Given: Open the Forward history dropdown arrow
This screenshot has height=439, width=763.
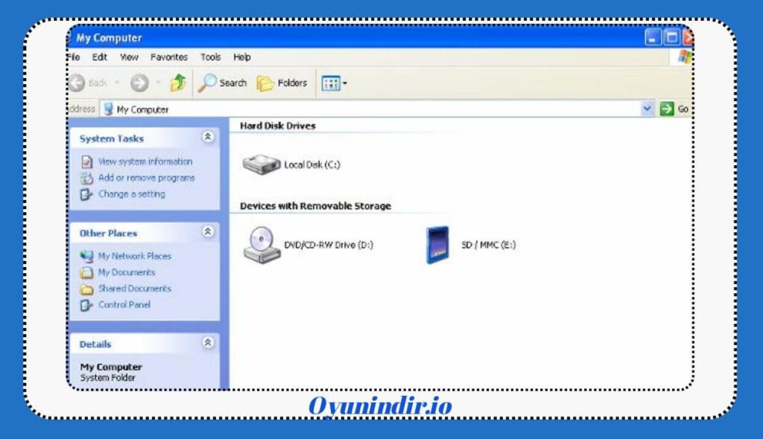Looking at the screenshot, I should (x=158, y=83).
